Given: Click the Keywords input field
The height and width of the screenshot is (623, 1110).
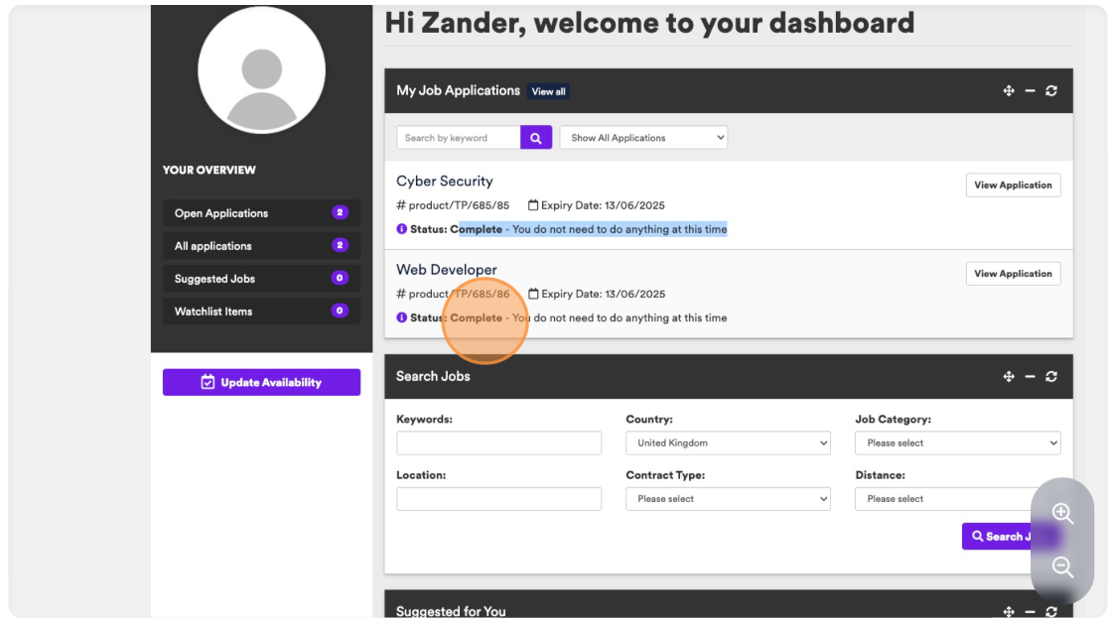Looking at the screenshot, I should coord(499,442).
